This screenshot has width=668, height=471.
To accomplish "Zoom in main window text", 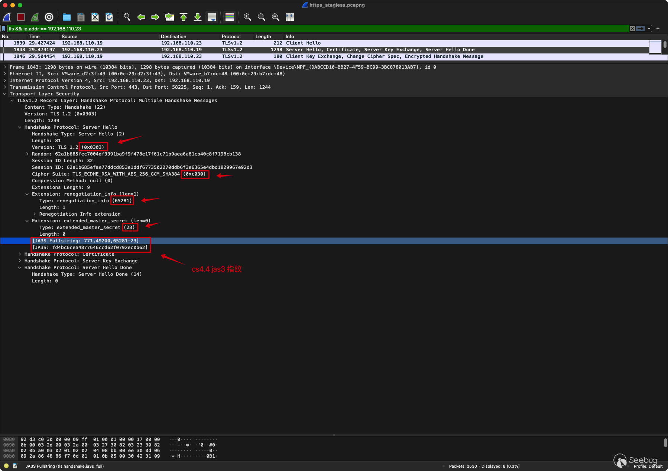I will click(x=247, y=17).
